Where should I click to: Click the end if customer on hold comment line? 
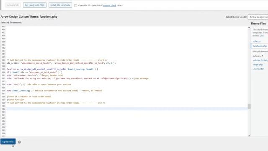pos(29,96)
